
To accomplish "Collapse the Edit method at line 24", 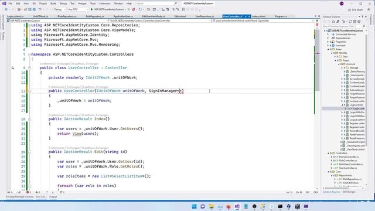I will tap(29, 152).
